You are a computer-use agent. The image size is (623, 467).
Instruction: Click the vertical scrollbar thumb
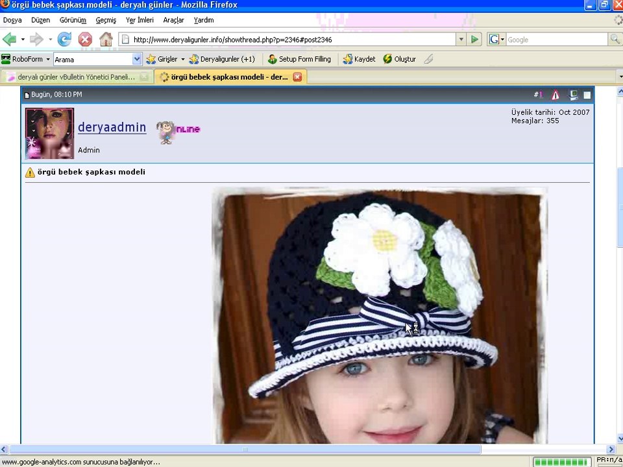[x=620, y=206]
